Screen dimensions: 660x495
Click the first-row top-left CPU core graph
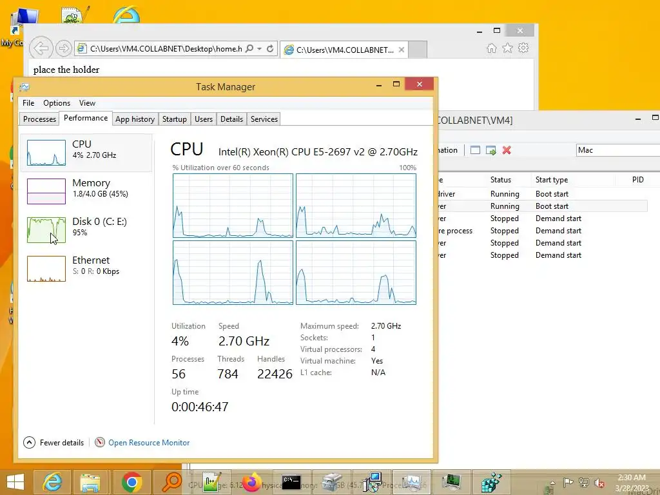pos(233,206)
